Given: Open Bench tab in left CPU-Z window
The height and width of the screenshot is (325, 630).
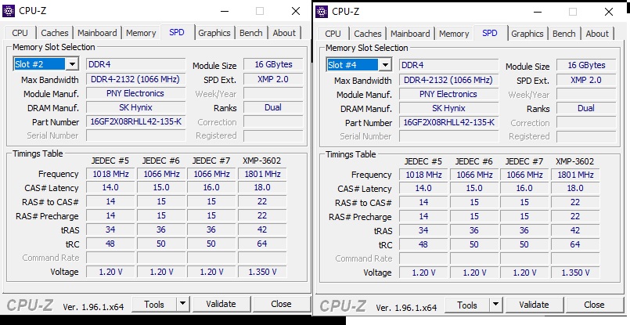Looking at the screenshot, I should click(x=251, y=33).
